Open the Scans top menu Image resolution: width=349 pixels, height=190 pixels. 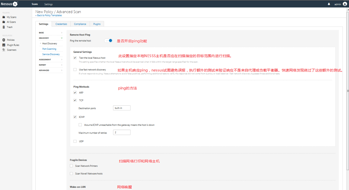tap(35, 4)
